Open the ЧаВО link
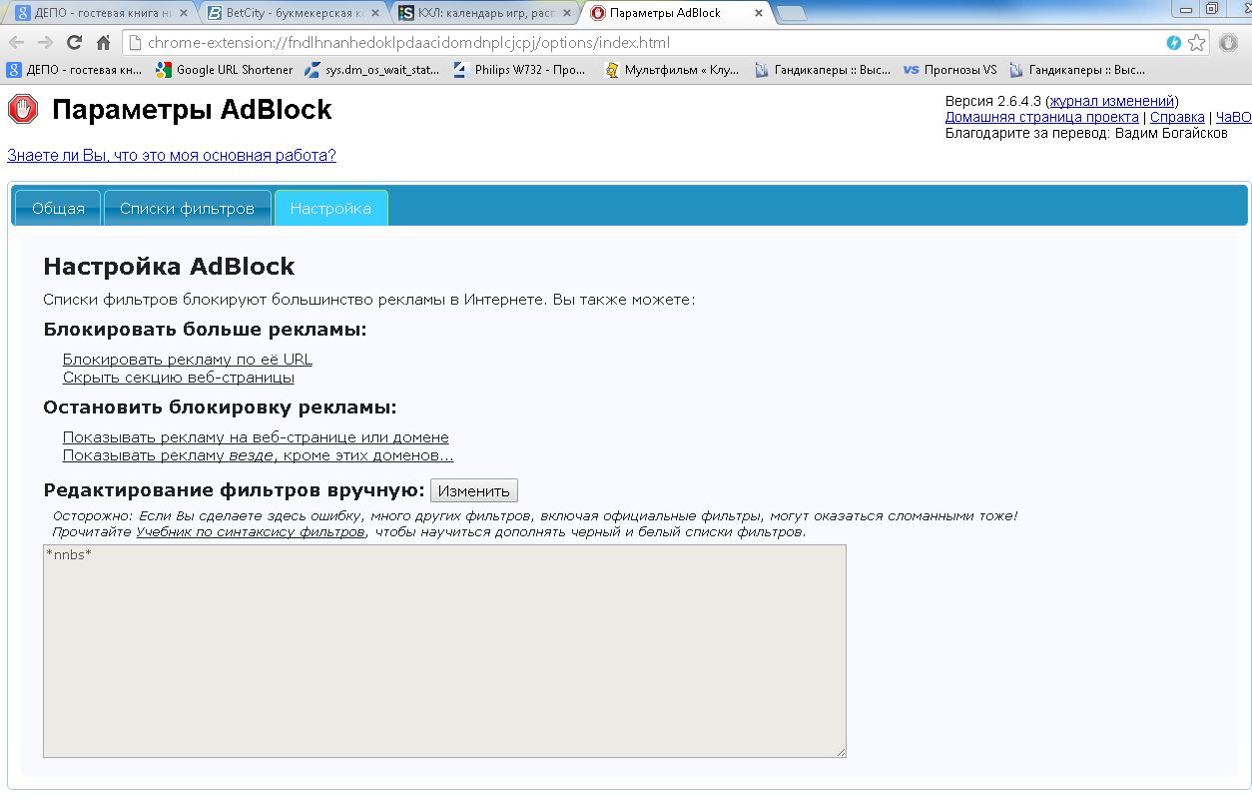This screenshot has width=1252, height=809. click(1233, 117)
